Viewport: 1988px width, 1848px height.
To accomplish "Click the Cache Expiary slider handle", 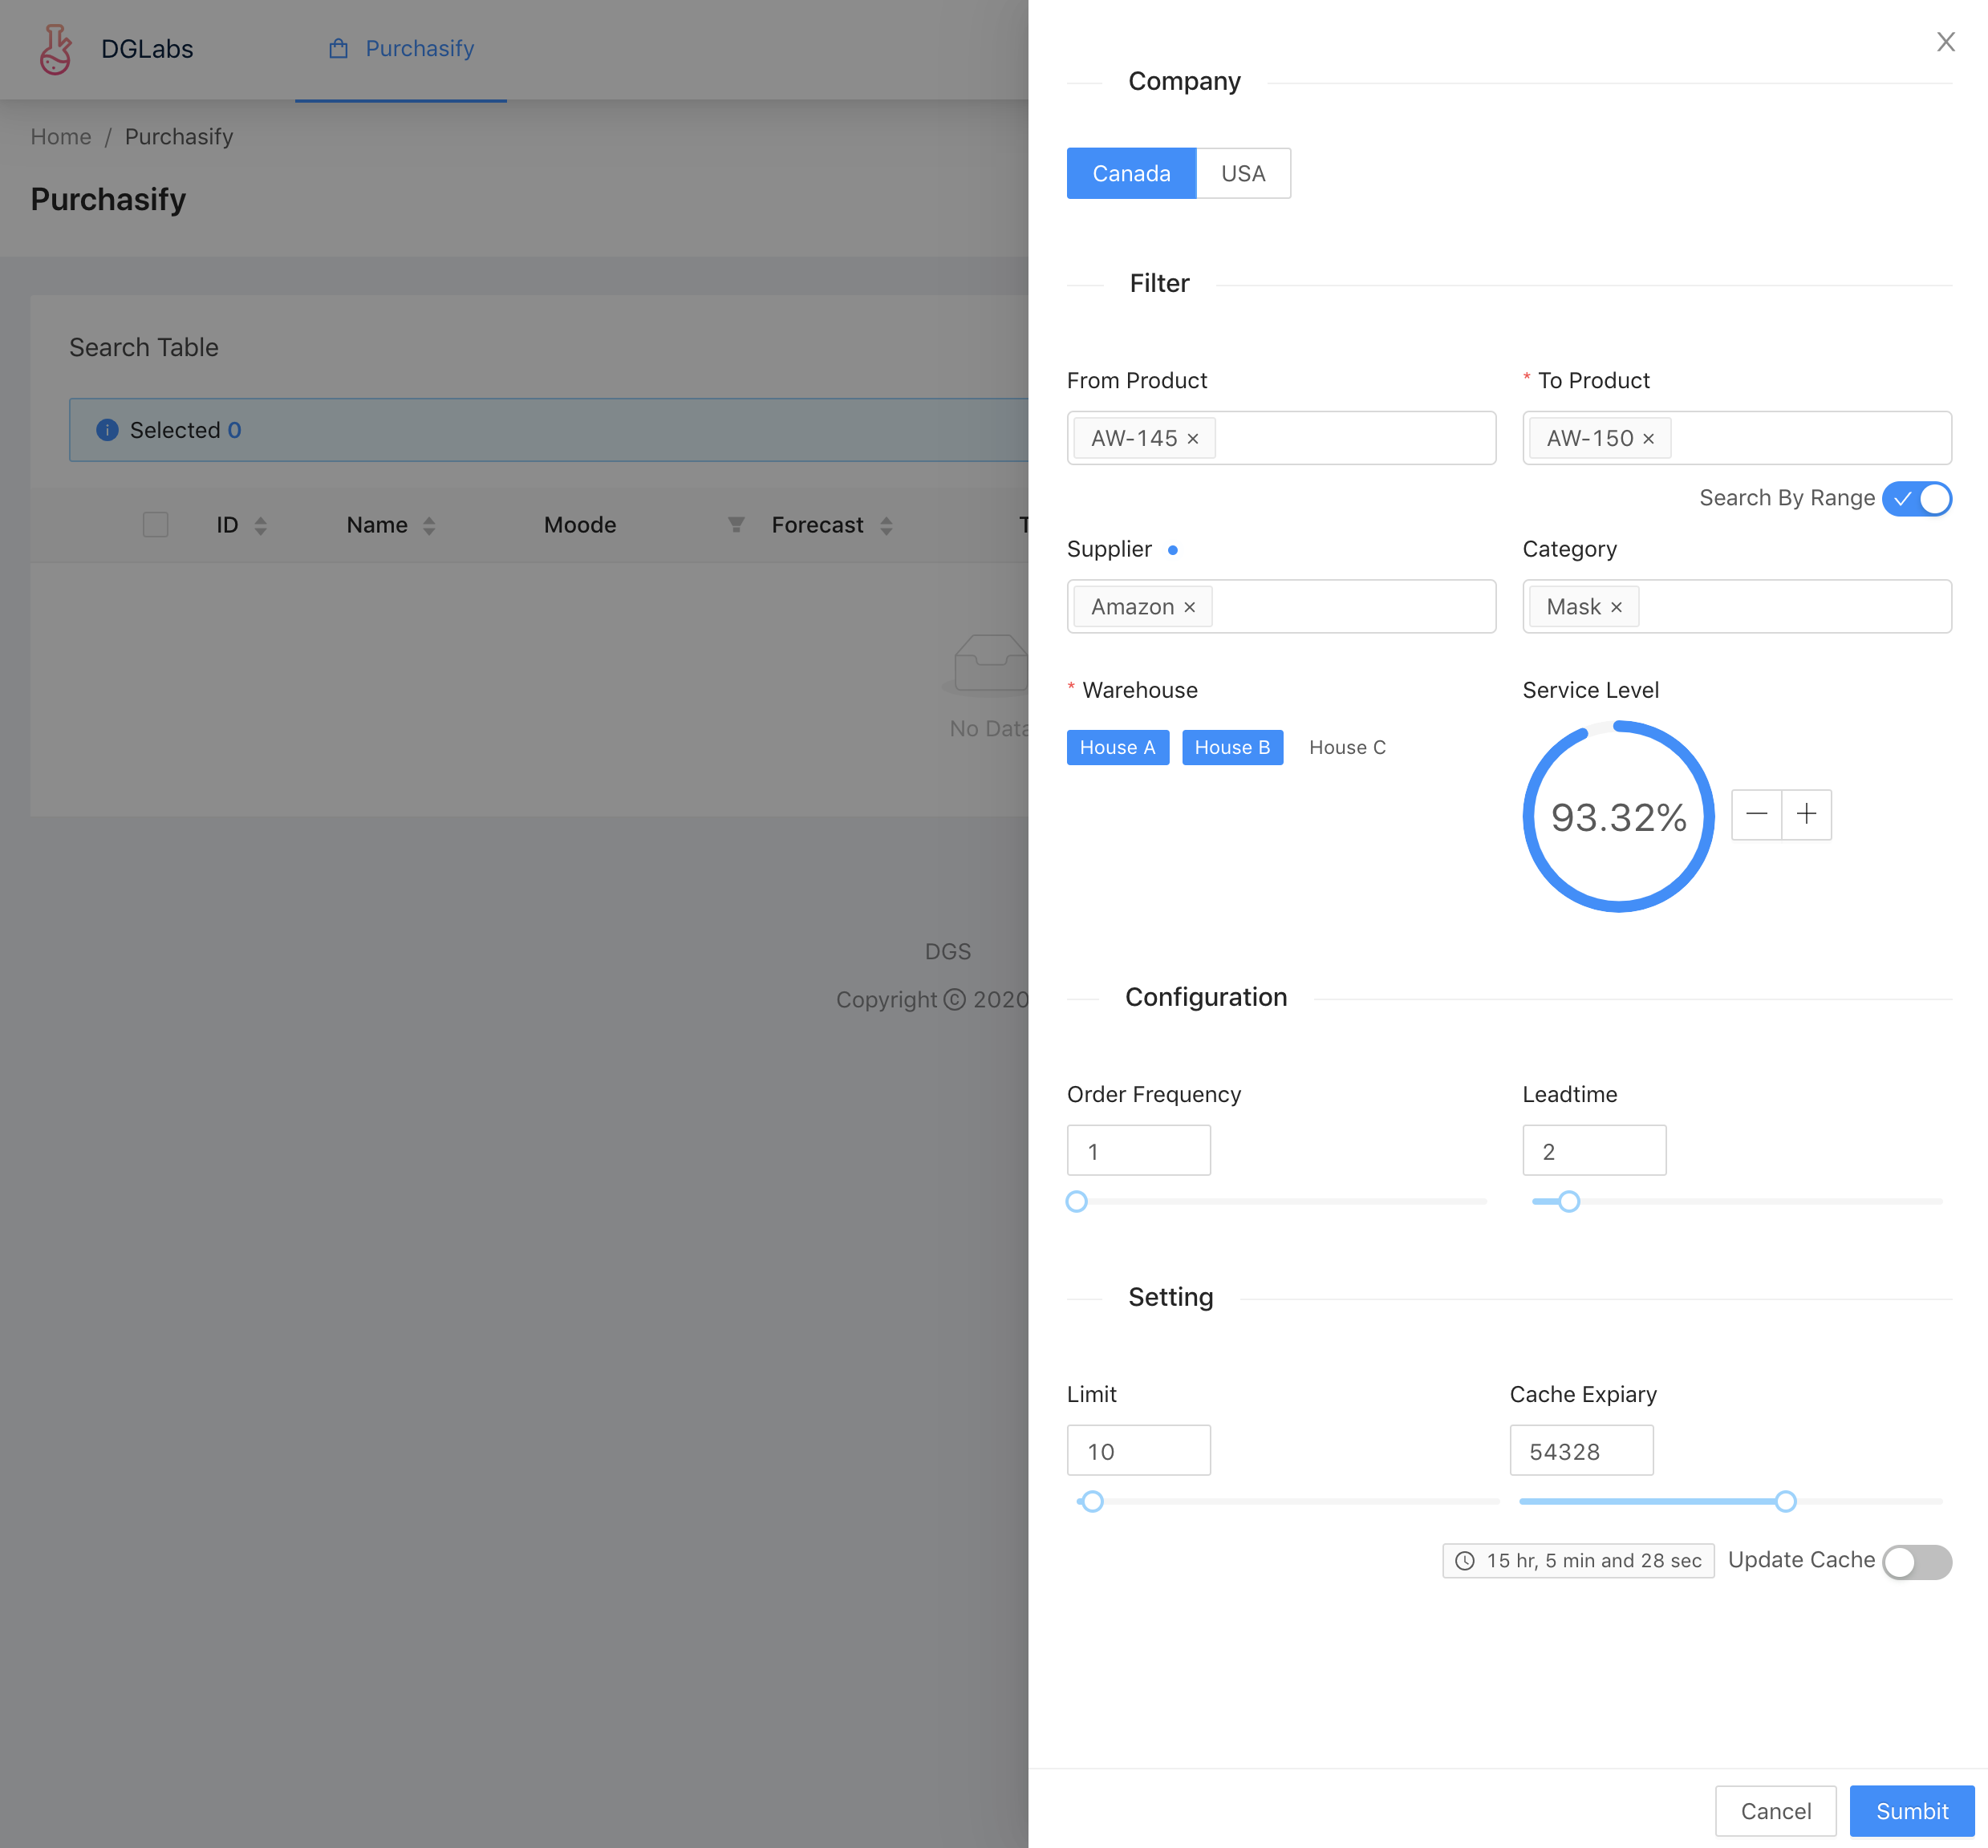I will [1785, 1501].
